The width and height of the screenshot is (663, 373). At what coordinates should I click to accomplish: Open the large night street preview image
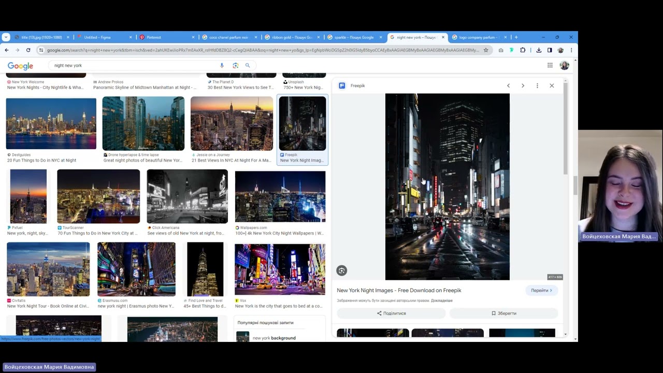tap(448, 187)
